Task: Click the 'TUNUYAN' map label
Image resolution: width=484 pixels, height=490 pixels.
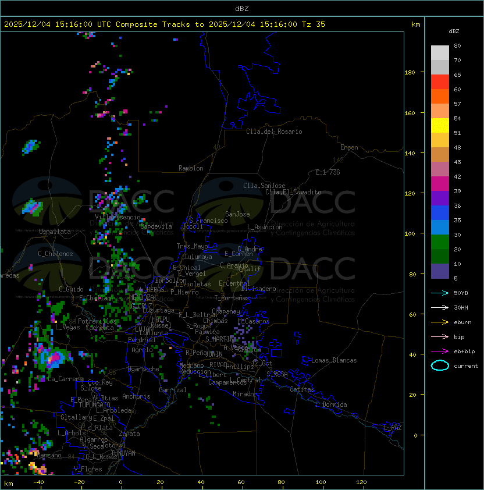Action: pos(123,453)
